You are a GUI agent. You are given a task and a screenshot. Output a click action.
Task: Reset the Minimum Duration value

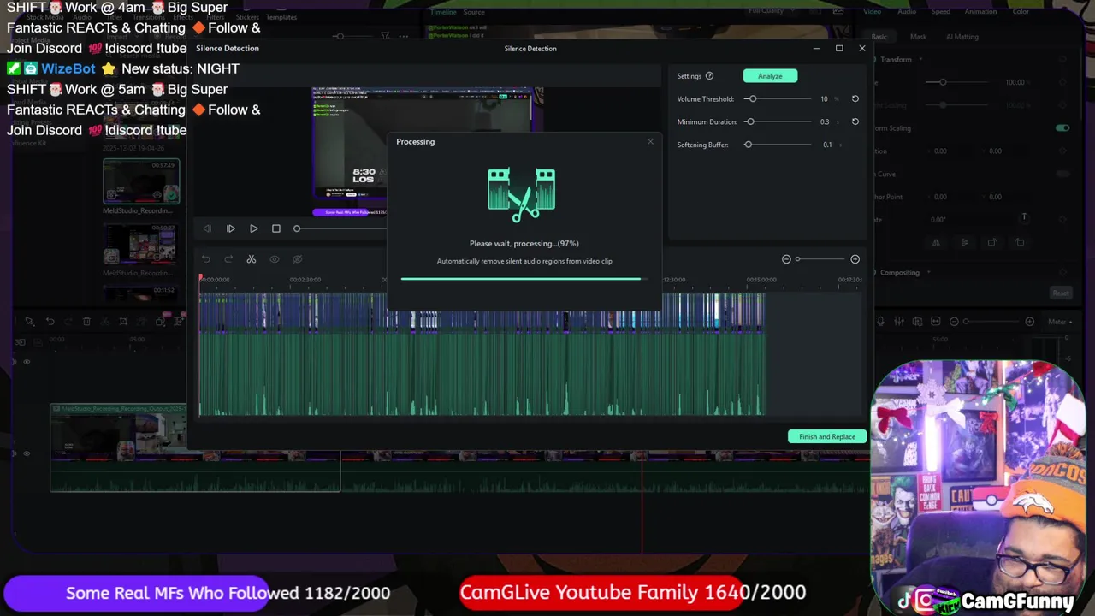click(855, 121)
